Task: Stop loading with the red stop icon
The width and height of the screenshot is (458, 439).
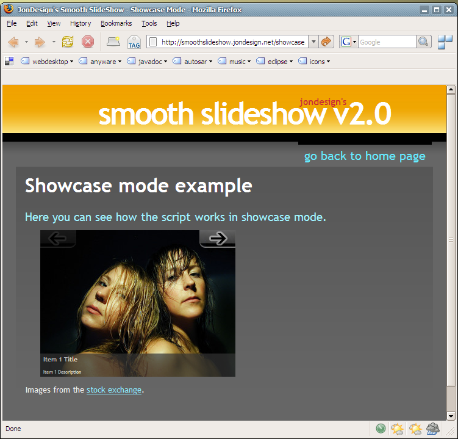Action: coord(88,42)
